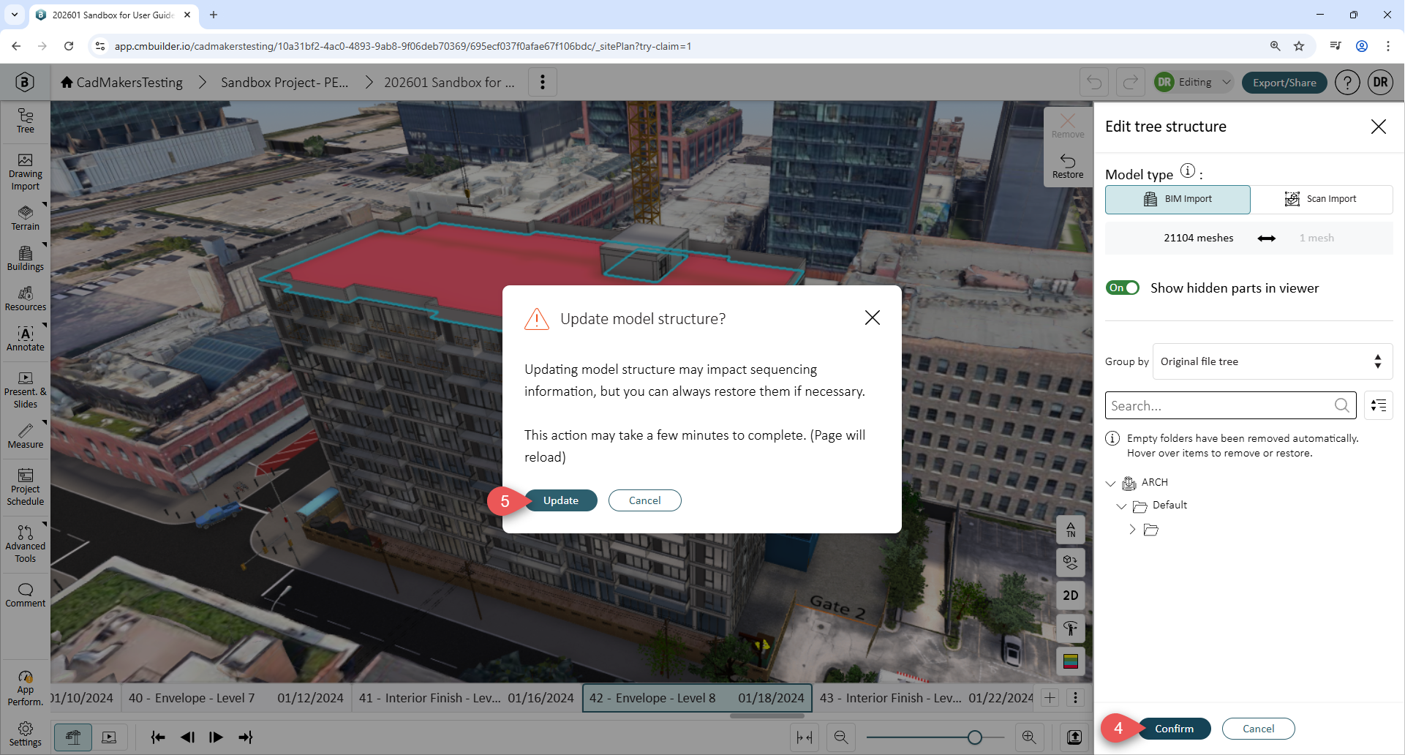
Task: Open timeline three-dot options menu
Action: (x=1075, y=698)
